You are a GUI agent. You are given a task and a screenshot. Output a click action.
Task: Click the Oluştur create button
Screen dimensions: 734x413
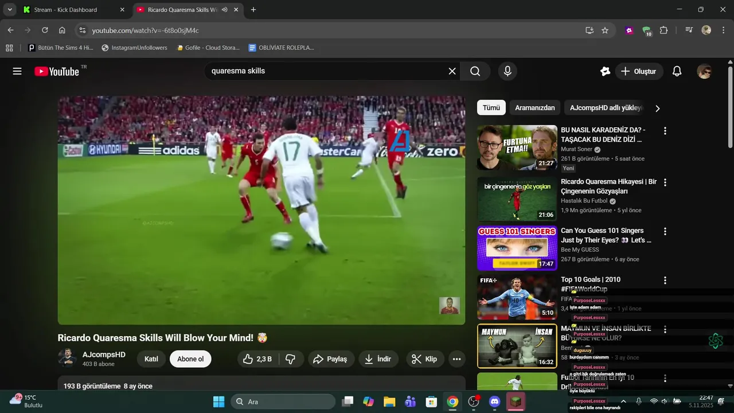[x=639, y=71]
